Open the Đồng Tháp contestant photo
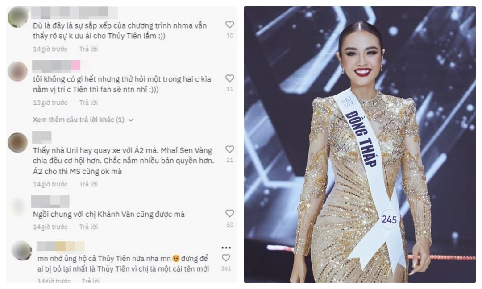This screenshot has height=289, width=482. [360, 144]
